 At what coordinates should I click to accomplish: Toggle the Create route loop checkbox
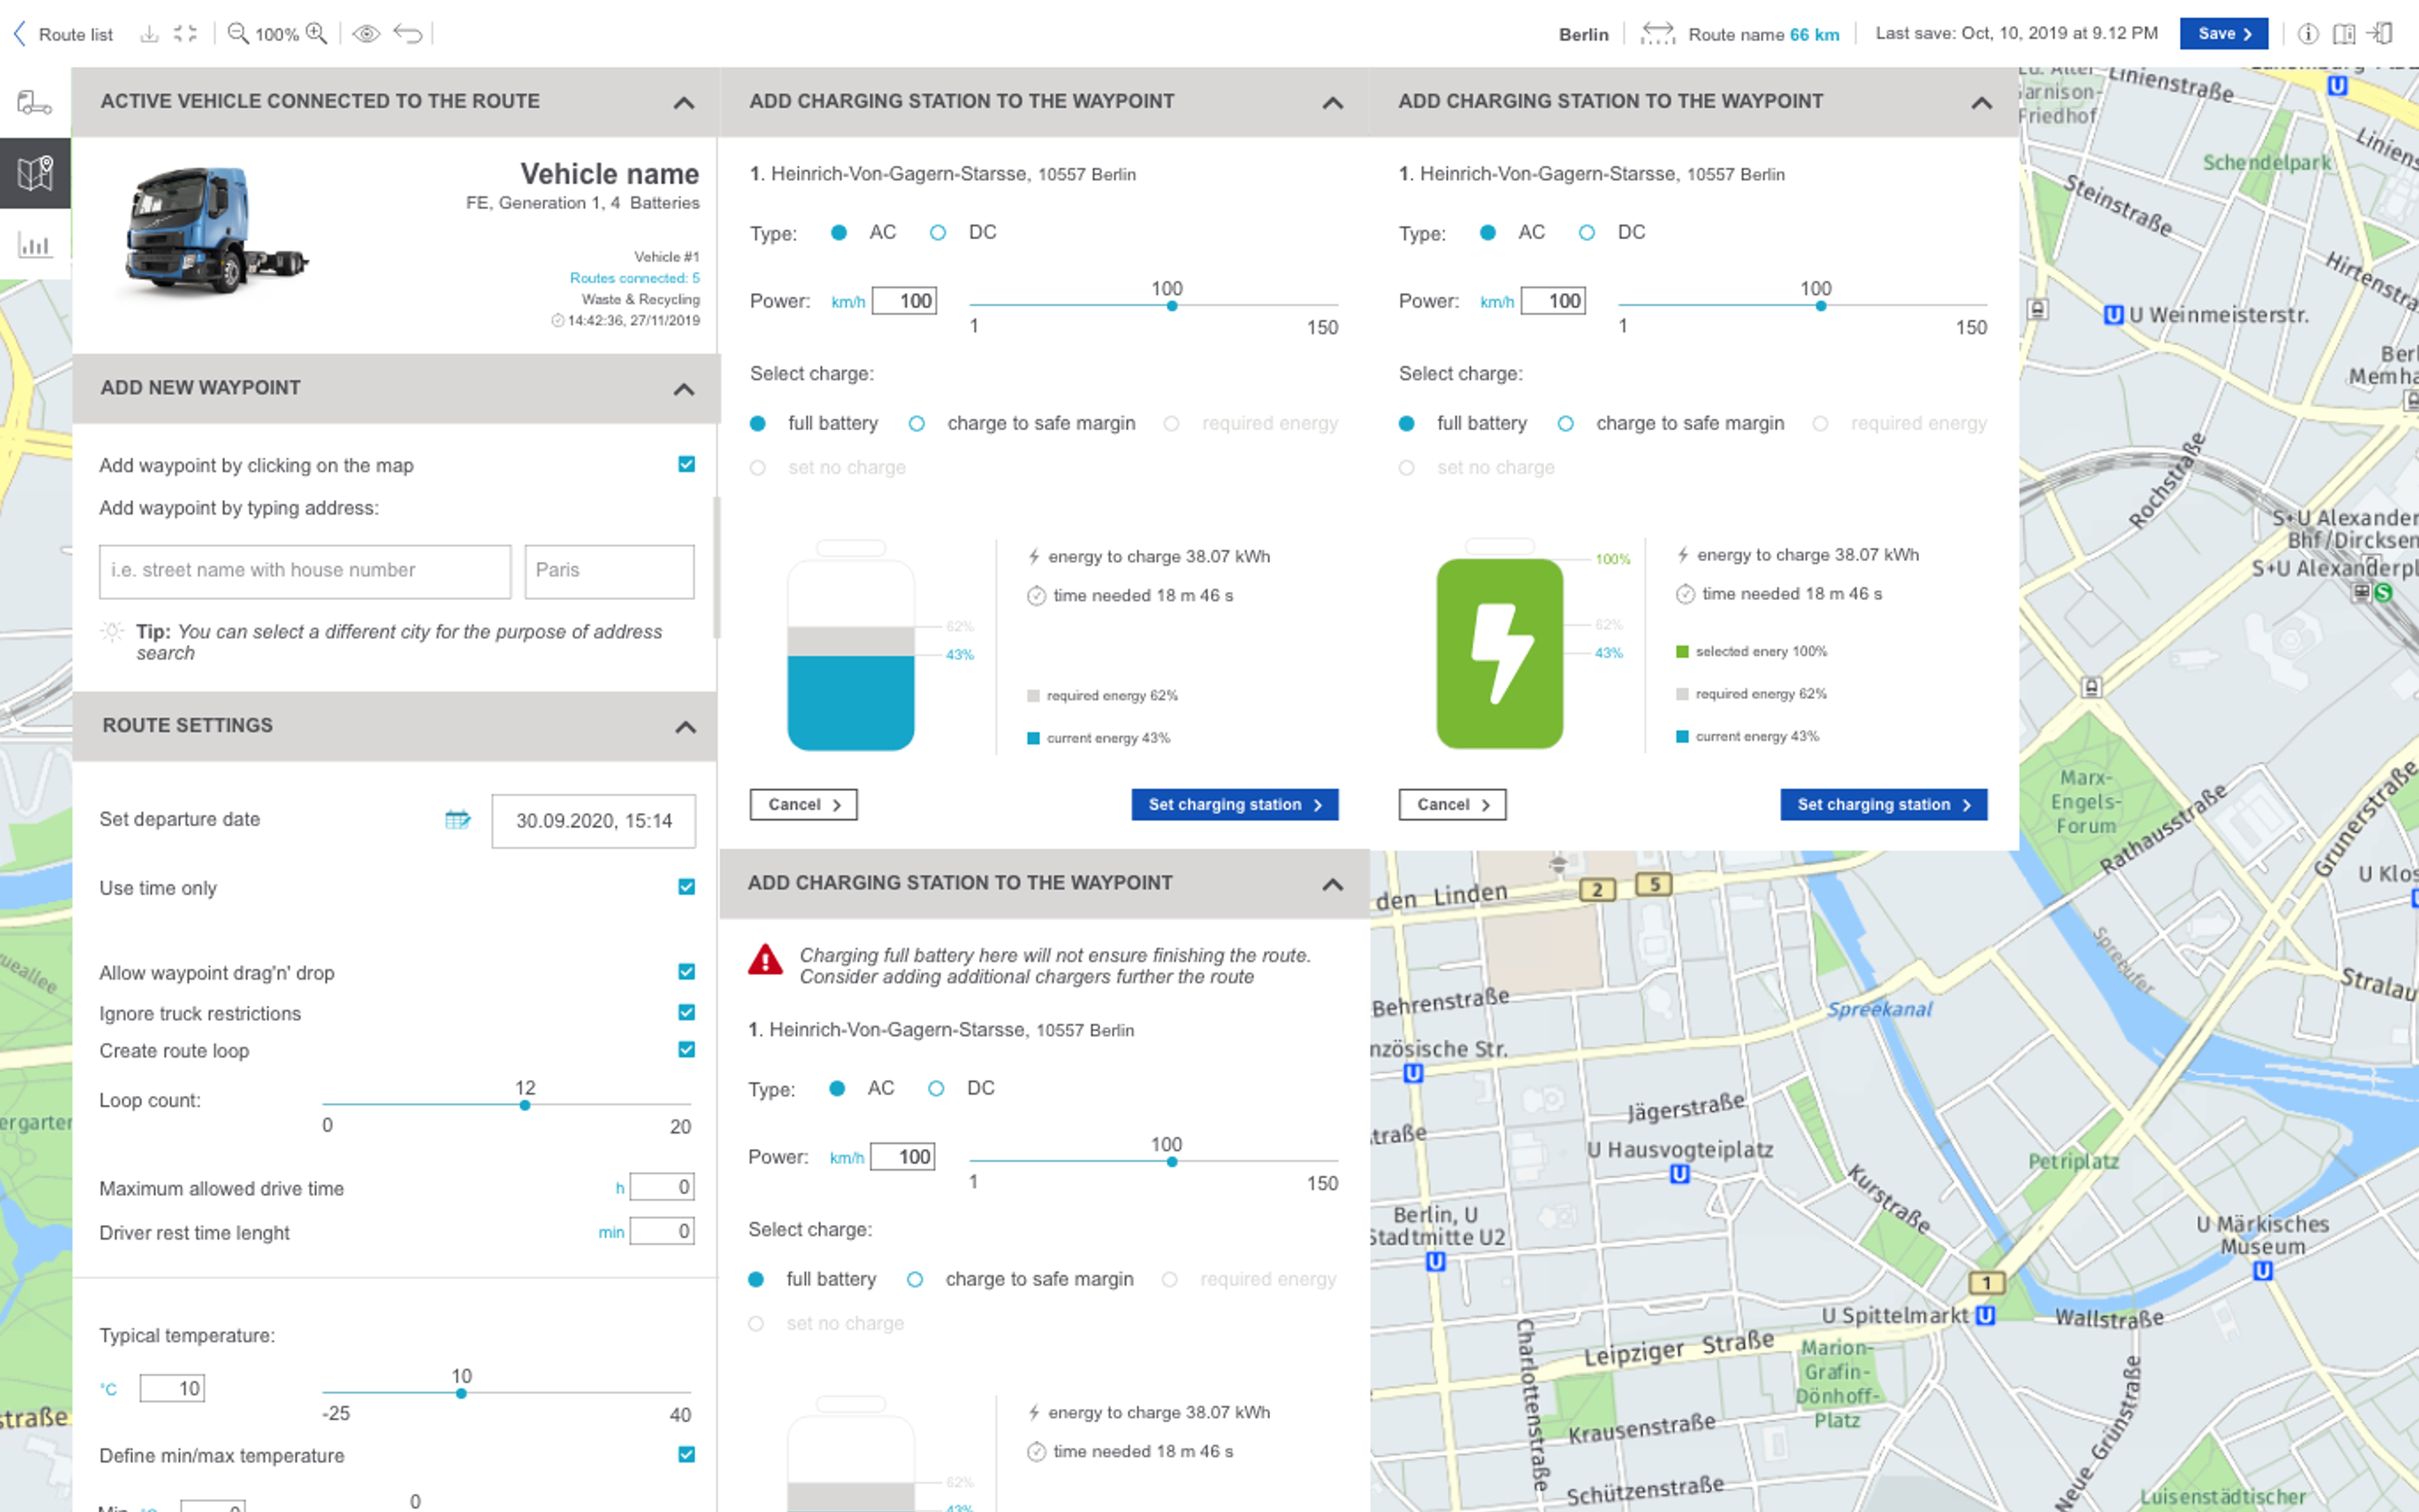[687, 1049]
